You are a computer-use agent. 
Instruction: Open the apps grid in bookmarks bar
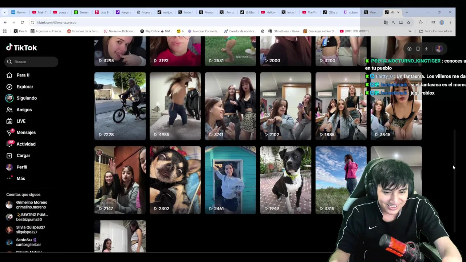(x=5, y=31)
